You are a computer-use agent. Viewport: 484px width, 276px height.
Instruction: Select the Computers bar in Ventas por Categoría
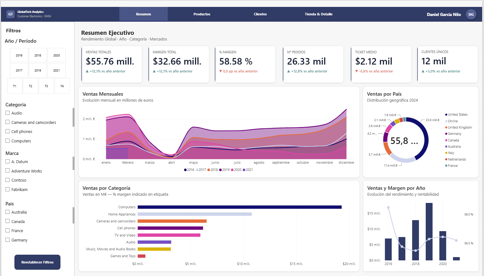coord(240,207)
